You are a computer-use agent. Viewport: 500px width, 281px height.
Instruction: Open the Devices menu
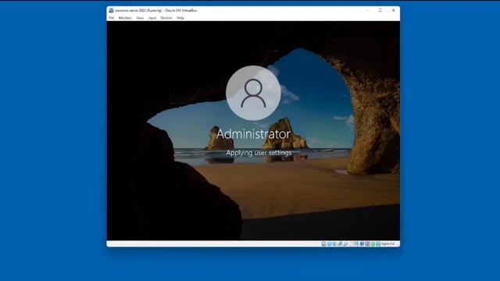(166, 18)
